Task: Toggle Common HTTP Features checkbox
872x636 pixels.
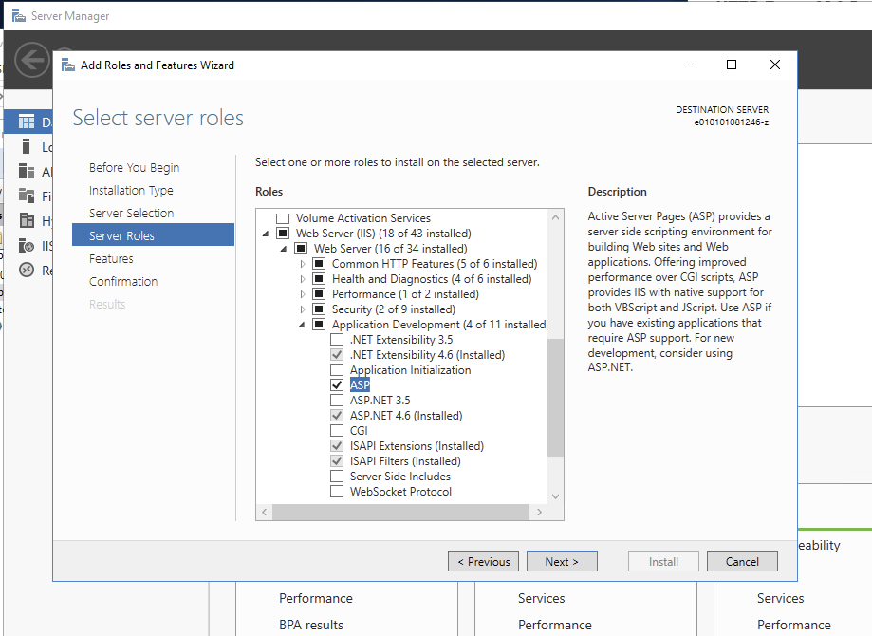Action: [x=319, y=263]
